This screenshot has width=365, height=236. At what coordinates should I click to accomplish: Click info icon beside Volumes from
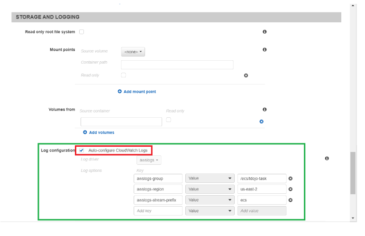tap(265, 109)
